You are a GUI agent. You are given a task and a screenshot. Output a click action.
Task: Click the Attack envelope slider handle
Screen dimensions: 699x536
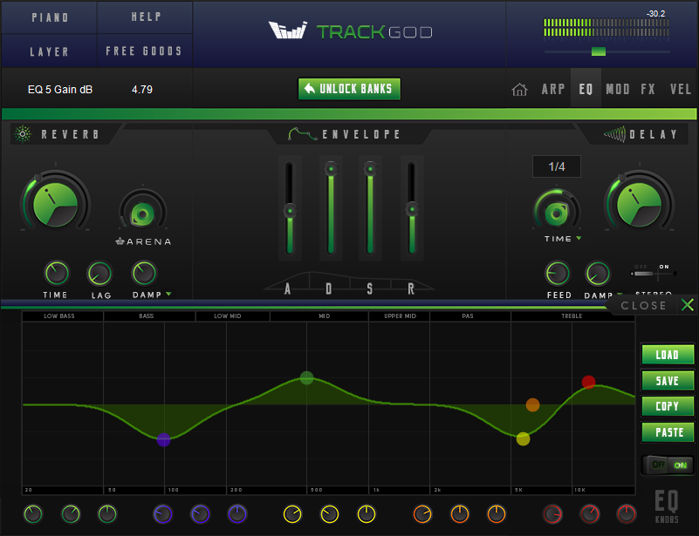(290, 211)
